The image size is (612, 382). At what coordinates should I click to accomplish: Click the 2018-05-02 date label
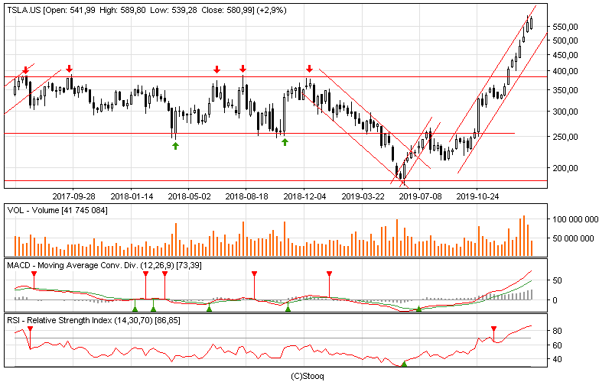pyautogui.click(x=189, y=196)
